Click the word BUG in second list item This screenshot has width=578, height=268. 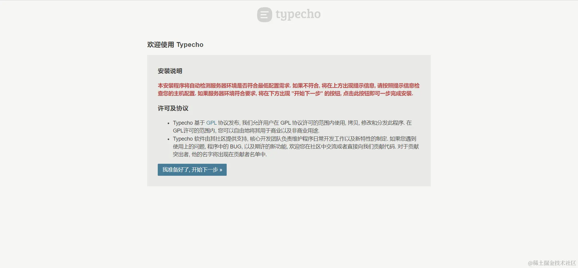point(236,147)
